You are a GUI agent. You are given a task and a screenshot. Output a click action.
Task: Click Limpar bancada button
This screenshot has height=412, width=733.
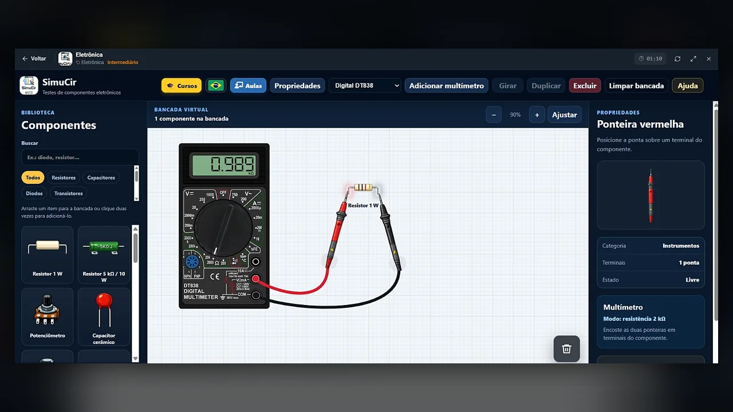tap(636, 86)
